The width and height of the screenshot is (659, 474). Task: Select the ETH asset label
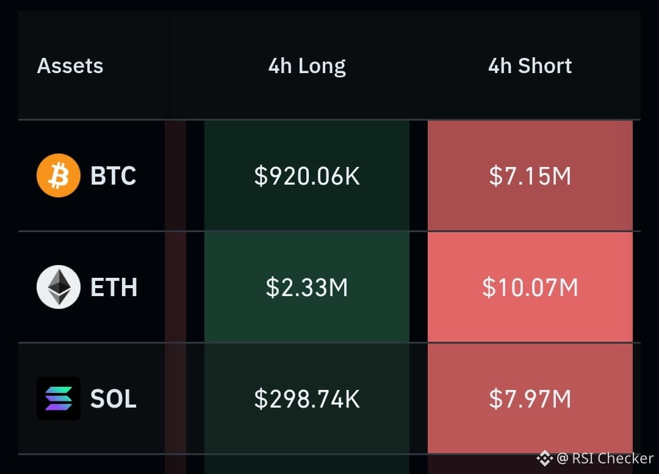[x=114, y=288]
